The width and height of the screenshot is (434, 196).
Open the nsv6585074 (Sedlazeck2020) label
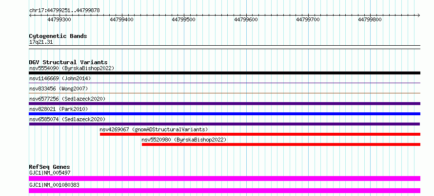[x=67, y=119]
